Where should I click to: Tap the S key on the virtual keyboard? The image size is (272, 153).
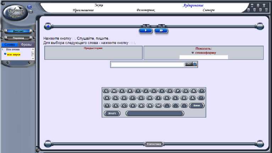[115, 98]
